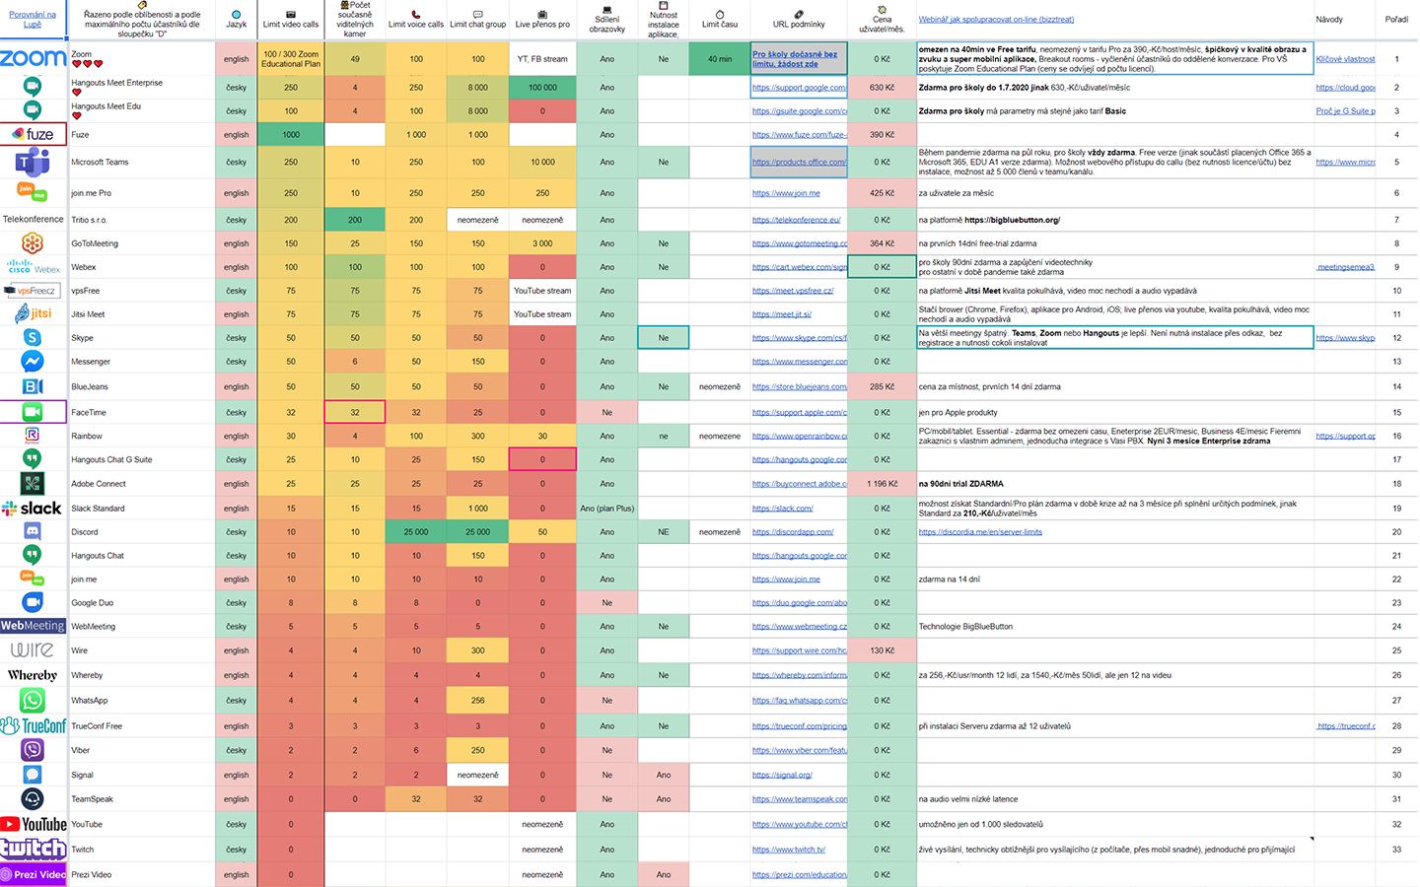Select the 'Tritio s.r.o.' name cell
Screen dimensions: 1420x887
coord(141,220)
